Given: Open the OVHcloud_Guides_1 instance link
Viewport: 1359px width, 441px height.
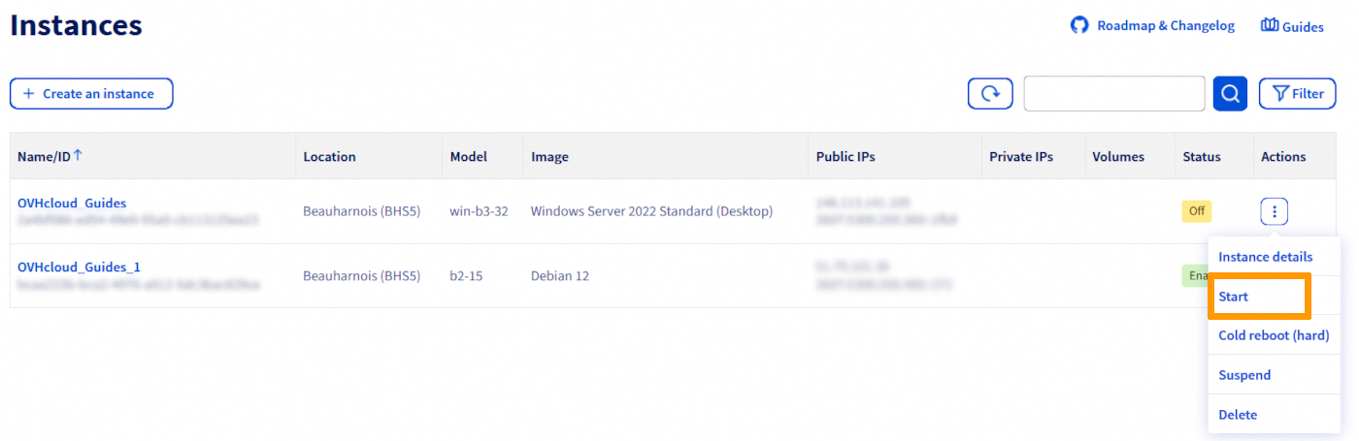Looking at the screenshot, I should click(80, 267).
